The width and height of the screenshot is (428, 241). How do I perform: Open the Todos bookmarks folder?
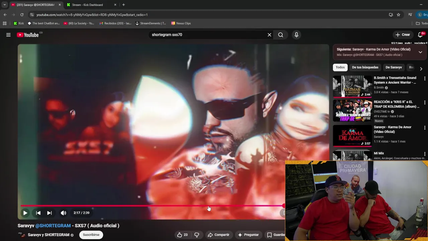(x=422, y=23)
